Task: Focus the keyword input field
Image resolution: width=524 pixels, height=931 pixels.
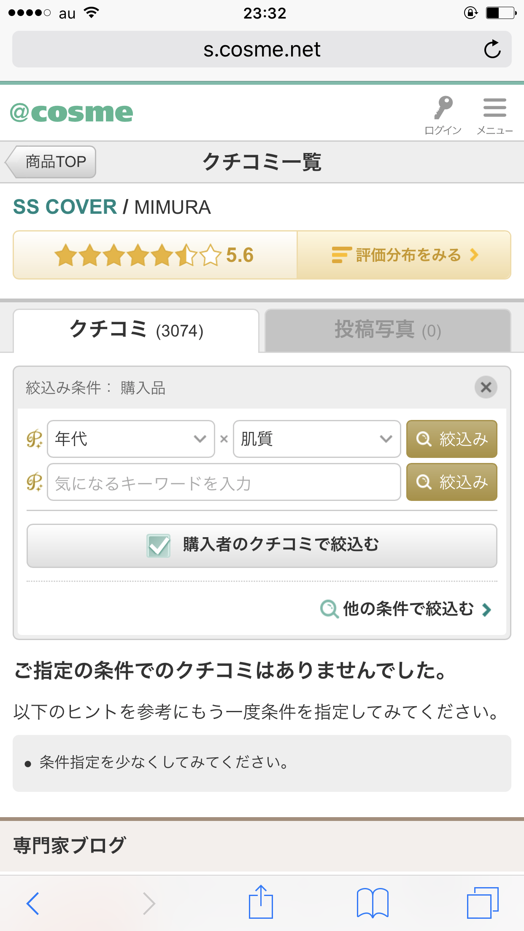Action: point(224,482)
